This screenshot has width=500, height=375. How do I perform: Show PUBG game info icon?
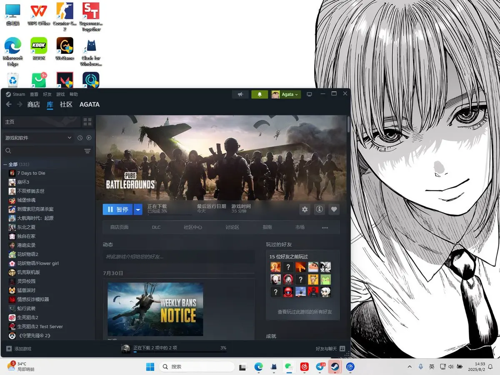coord(319,210)
